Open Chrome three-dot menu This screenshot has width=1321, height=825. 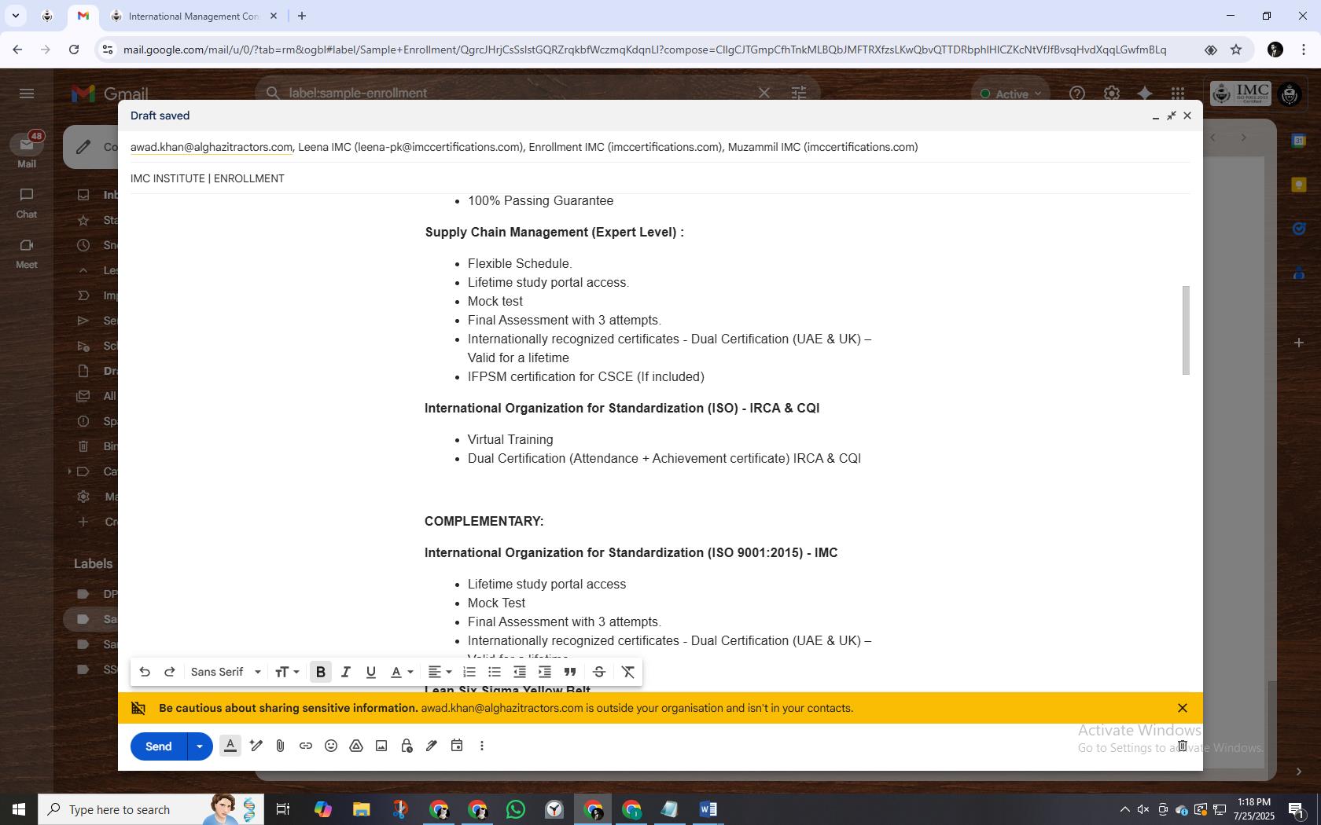click(1304, 49)
